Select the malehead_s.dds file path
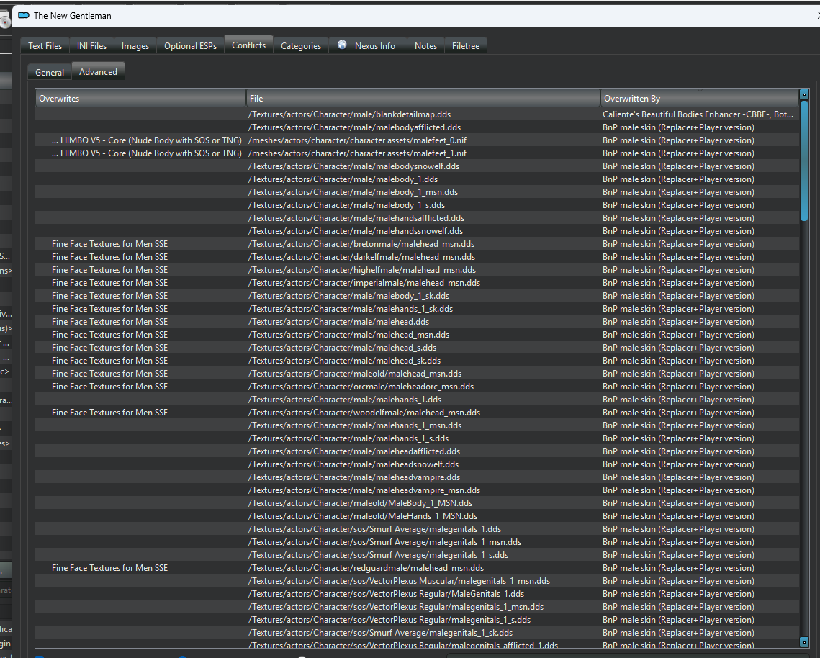820x658 pixels. click(342, 347)
